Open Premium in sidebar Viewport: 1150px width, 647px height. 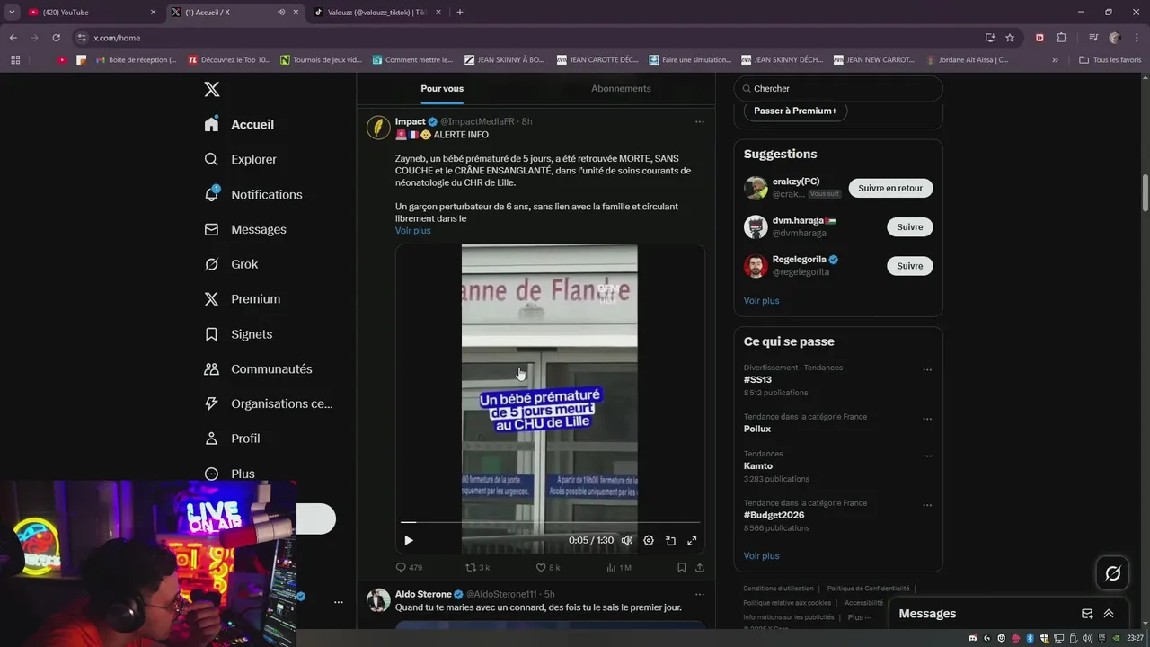[242, 298]
